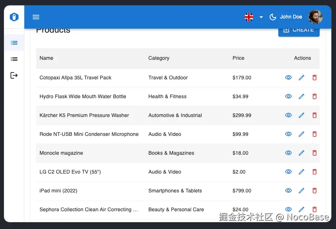This screenshot has width=336, height=229.
Task: Click the $18.00 price cell
Action: 240,153
